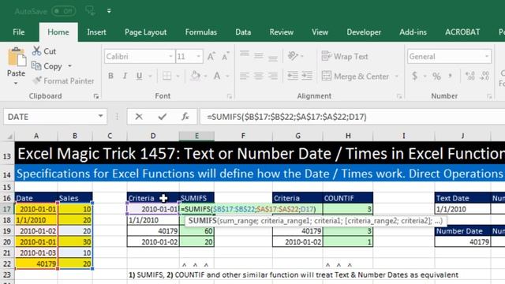
Task: Switch to the Page Layout tab
Action: coord(145,32)
